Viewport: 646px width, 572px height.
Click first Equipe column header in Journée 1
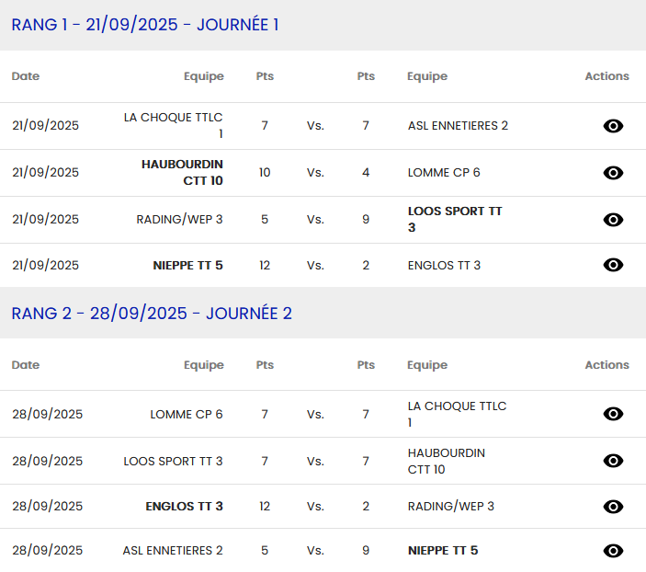click(x=203, y=76)
